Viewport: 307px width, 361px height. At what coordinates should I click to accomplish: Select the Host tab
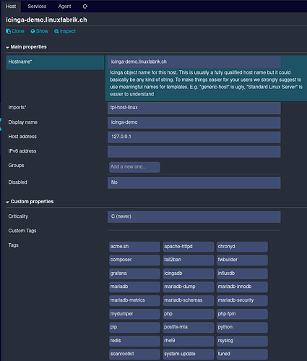(11, 7)
